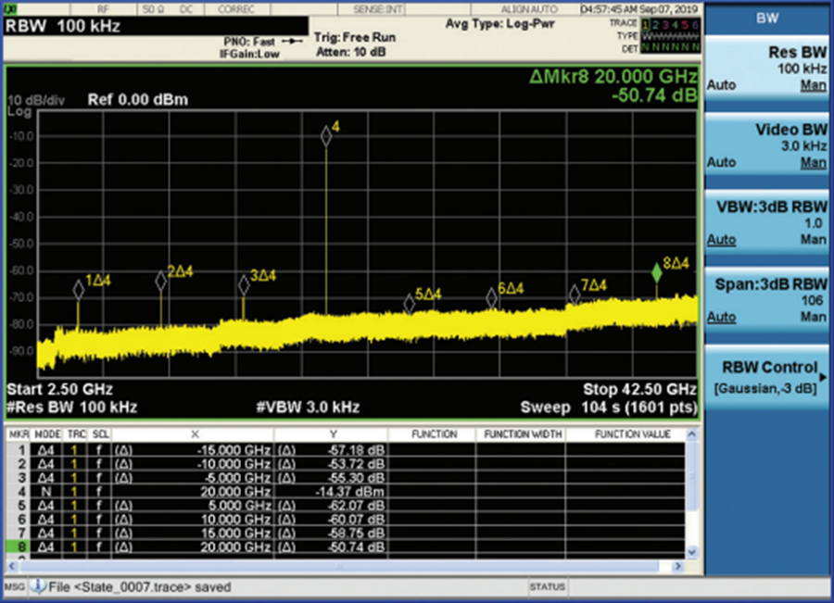
Task: Expand the RBW Control submenu
Action: [769, 375]
